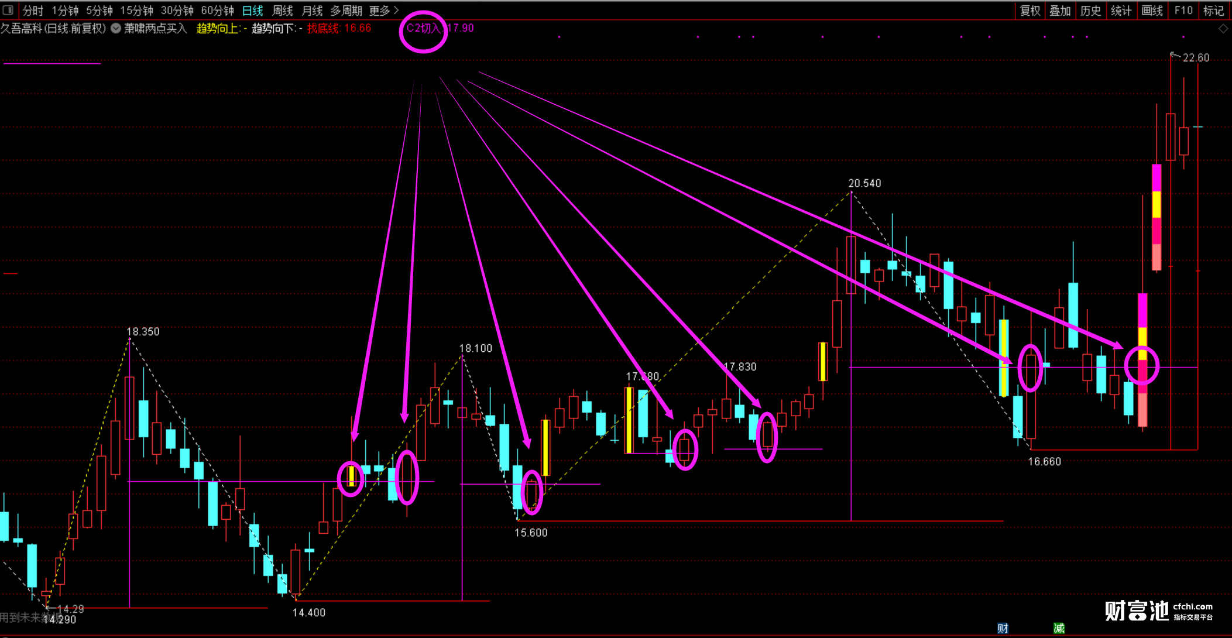Toggle the side panel icon at top-left
Viewport: 1232px width, 638px height.
coord(8,10)
